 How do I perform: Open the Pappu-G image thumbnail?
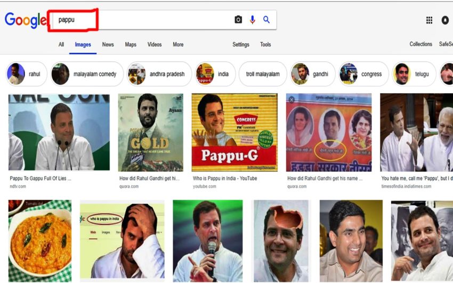point(234,132)
